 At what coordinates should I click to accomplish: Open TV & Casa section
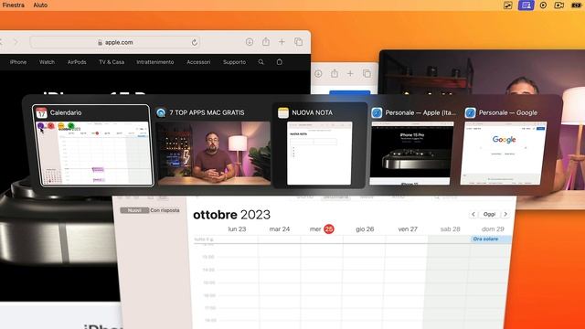tap(112, 62)
